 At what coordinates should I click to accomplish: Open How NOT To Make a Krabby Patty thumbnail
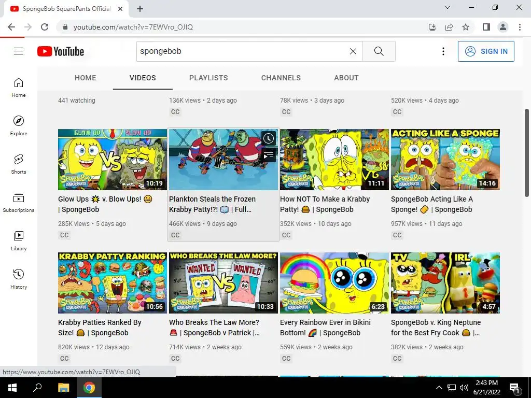[x=334, y=160]
